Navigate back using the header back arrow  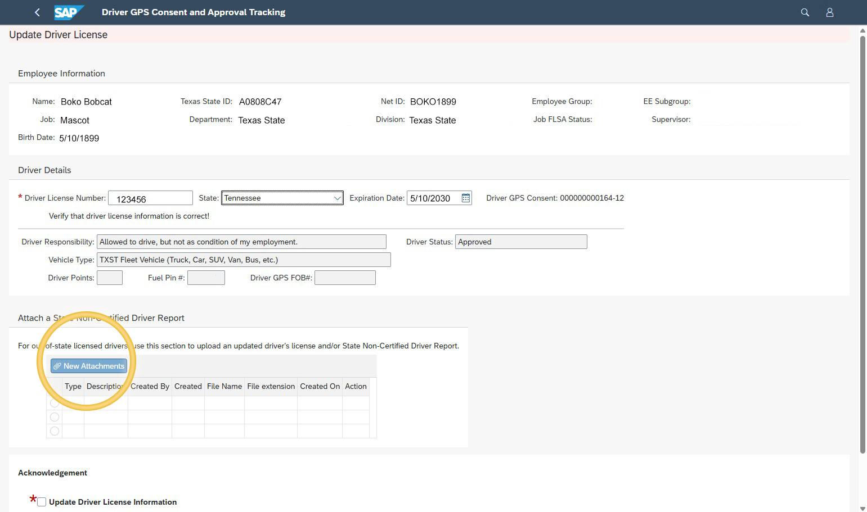(37, 12)
